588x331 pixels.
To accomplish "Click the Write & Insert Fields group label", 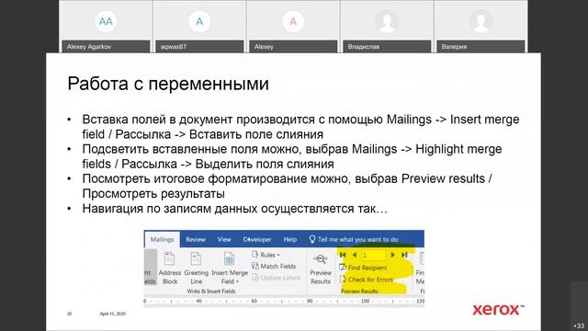I will pyautogui.click(x=210, y=291).
